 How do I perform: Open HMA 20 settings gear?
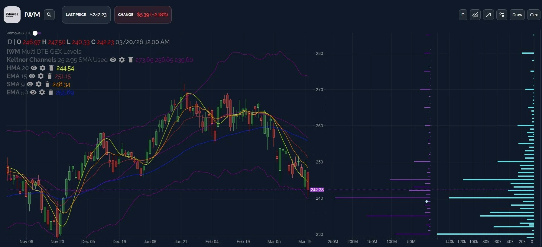43,68
